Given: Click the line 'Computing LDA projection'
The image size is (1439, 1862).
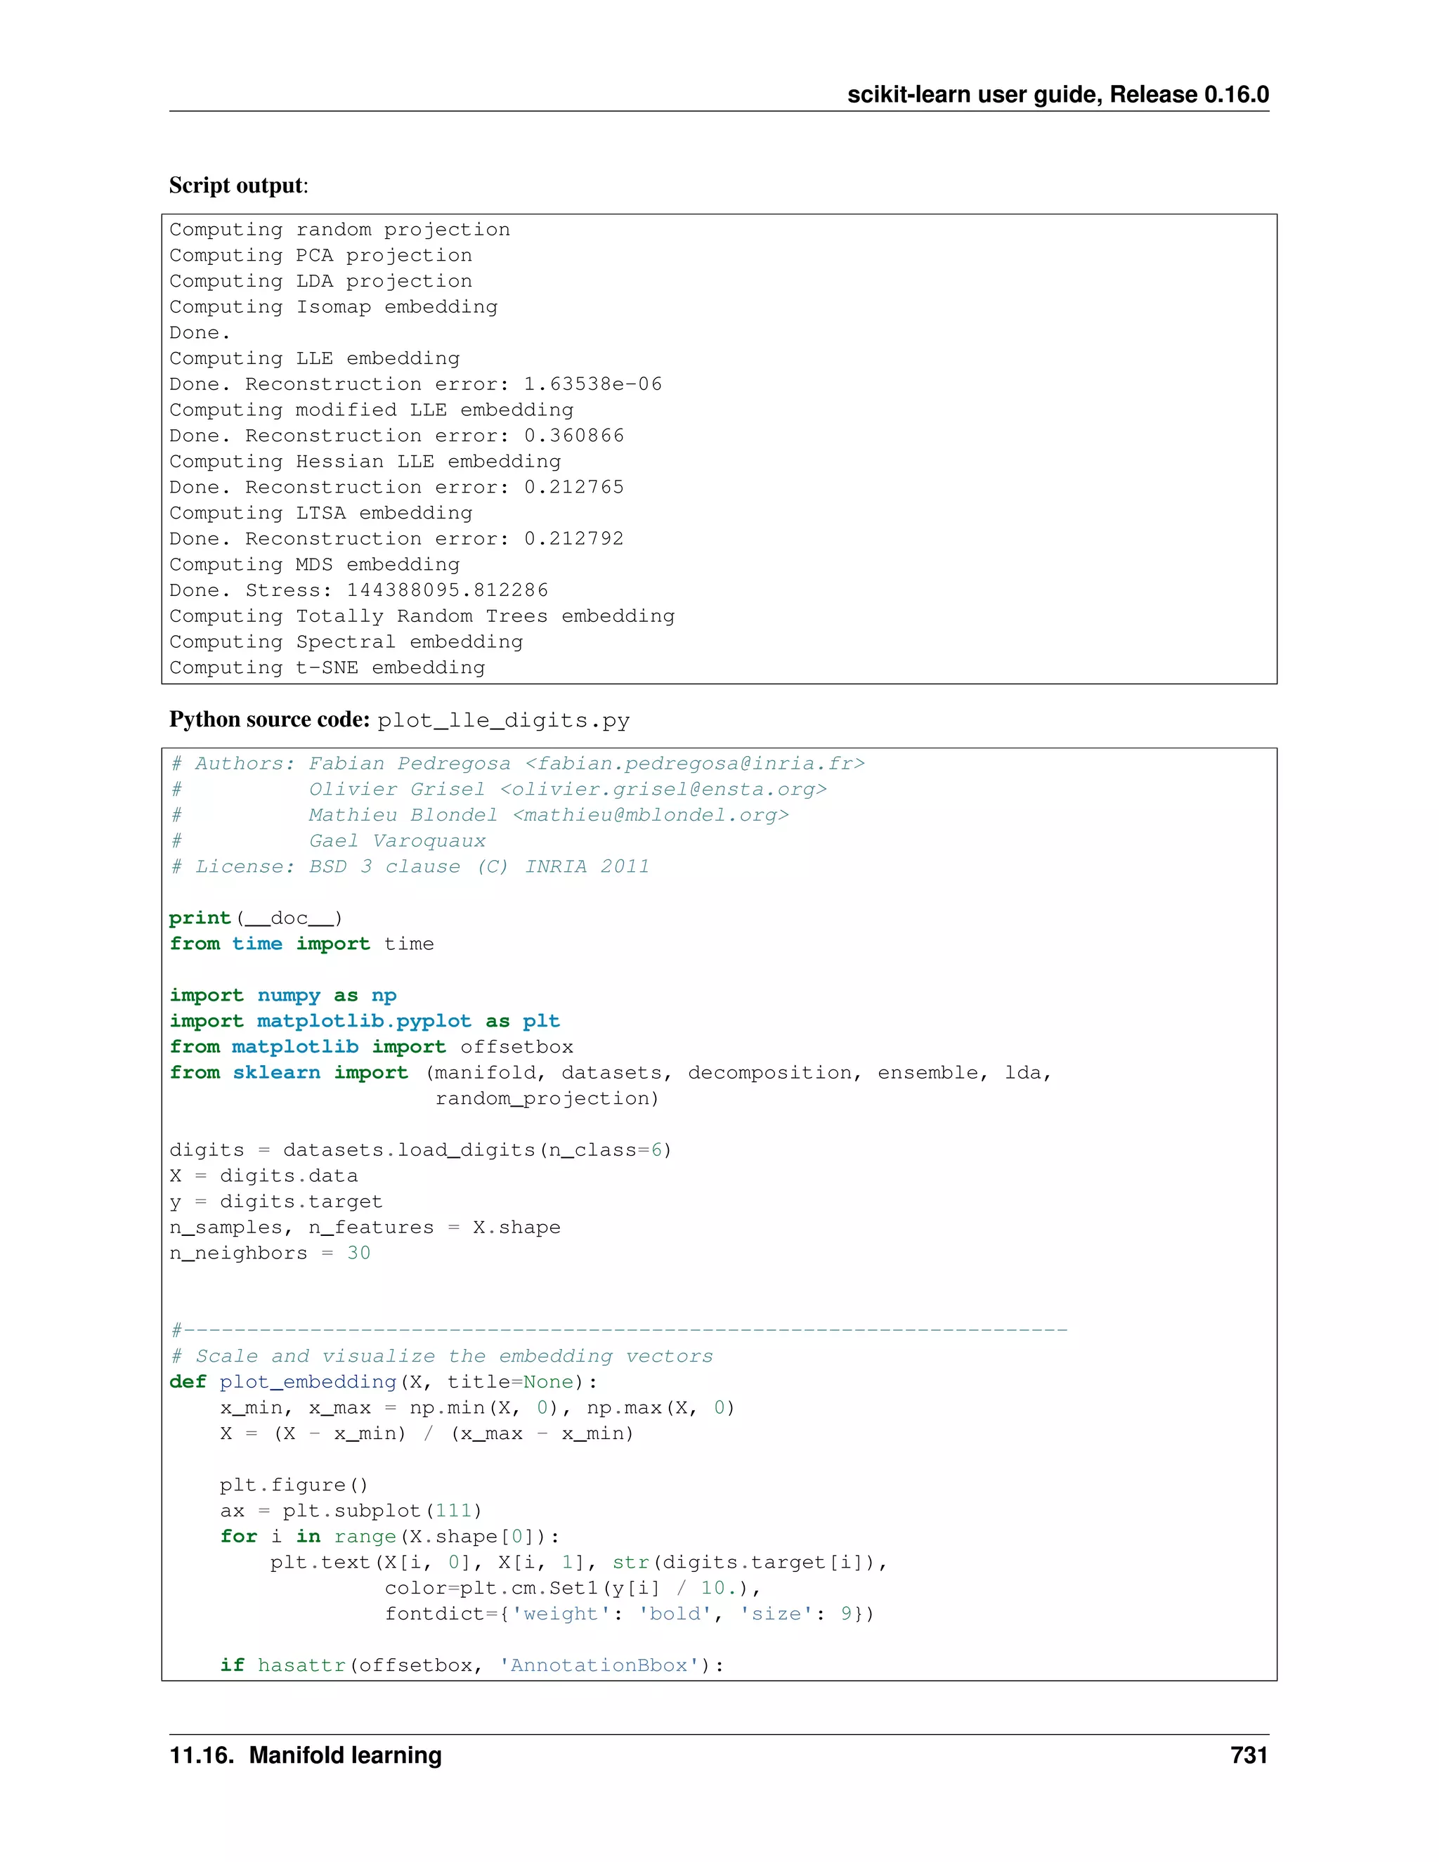Looking at the screenshot, I should pyautogui.click(x=320, y=281).
